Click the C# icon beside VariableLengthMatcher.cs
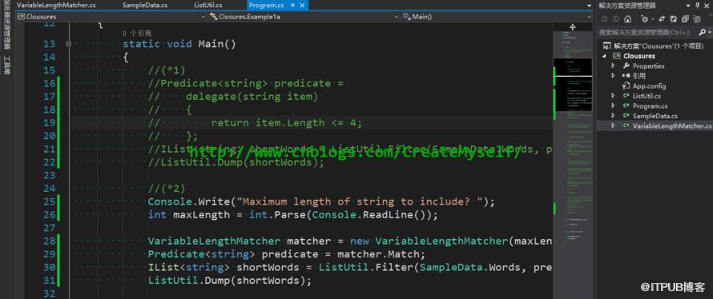Image resolution: width=713 pixels, height=299 pixels. [x=626, y=126]
